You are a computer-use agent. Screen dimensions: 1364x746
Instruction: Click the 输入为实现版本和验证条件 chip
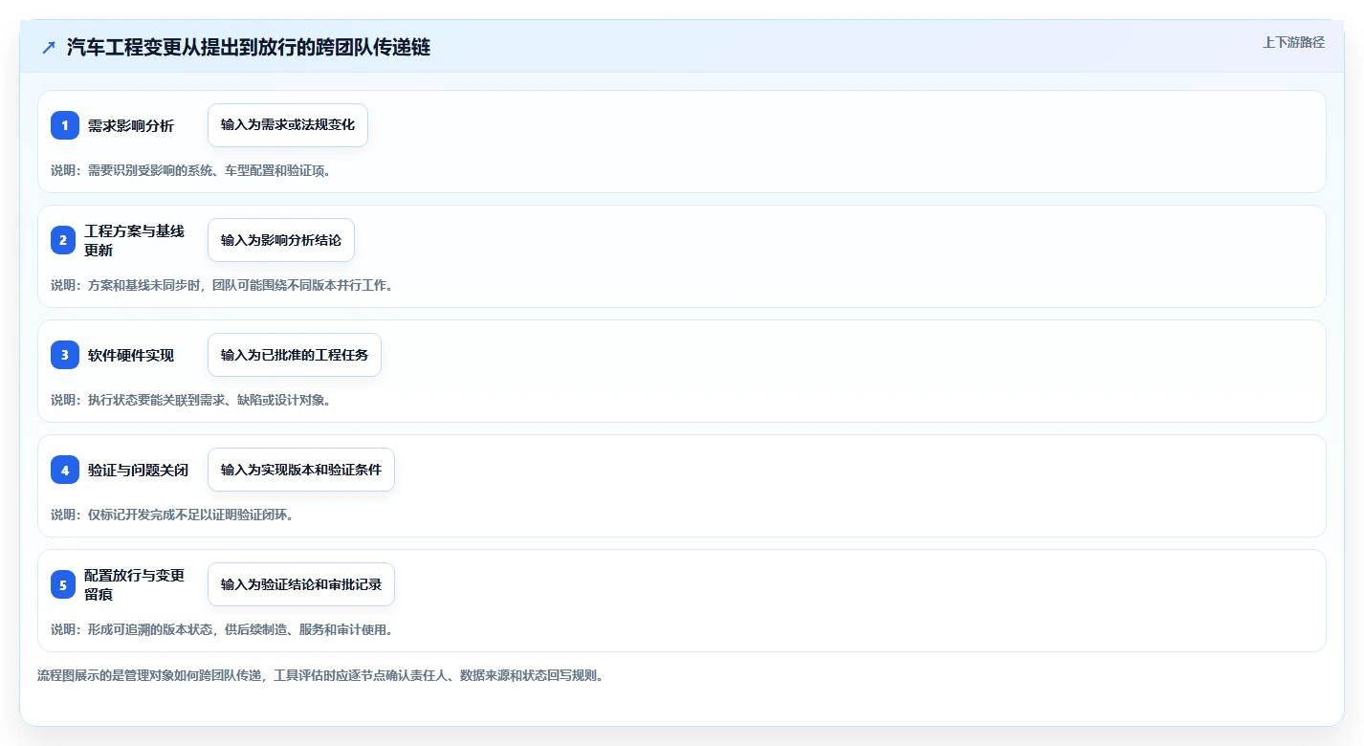click(301, 470)
